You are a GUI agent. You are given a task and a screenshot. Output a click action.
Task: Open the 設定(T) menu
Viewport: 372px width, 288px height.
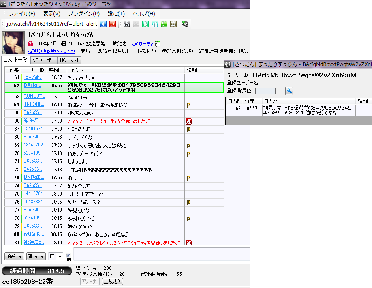click(116, 14)
